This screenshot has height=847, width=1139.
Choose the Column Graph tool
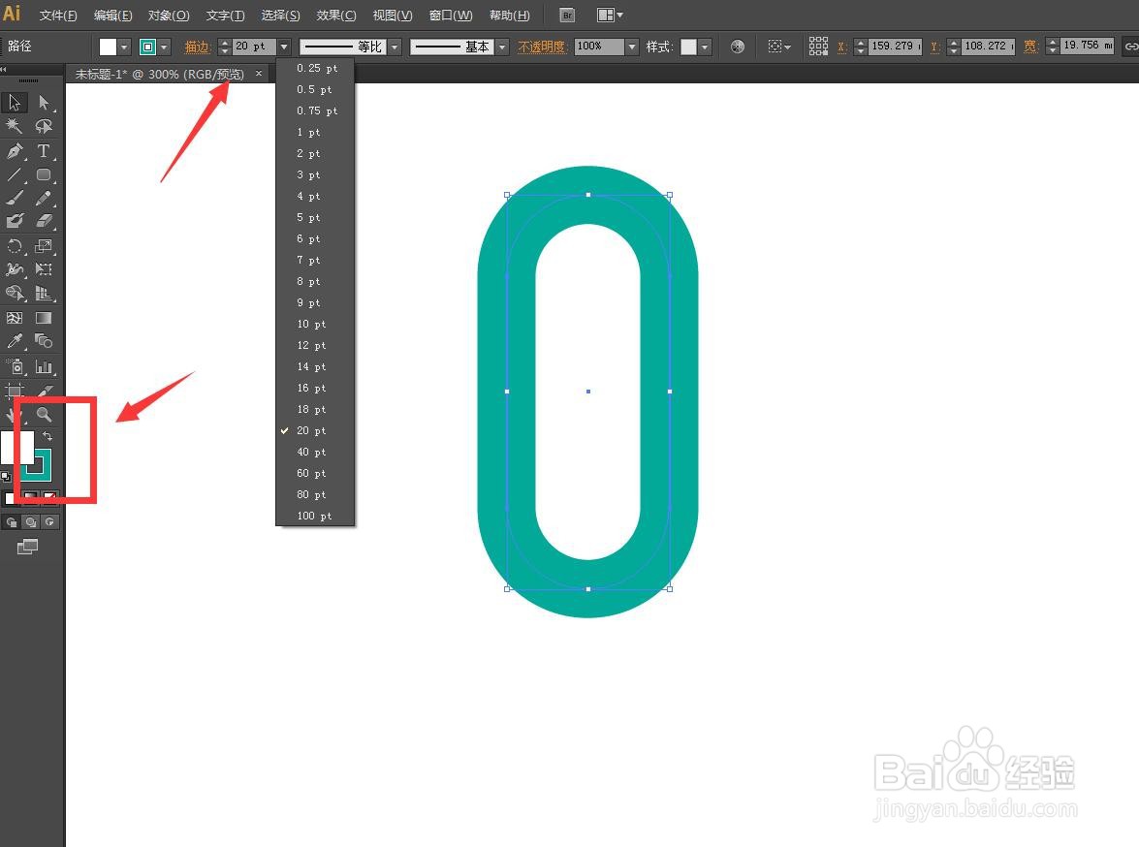click(44, 367)
